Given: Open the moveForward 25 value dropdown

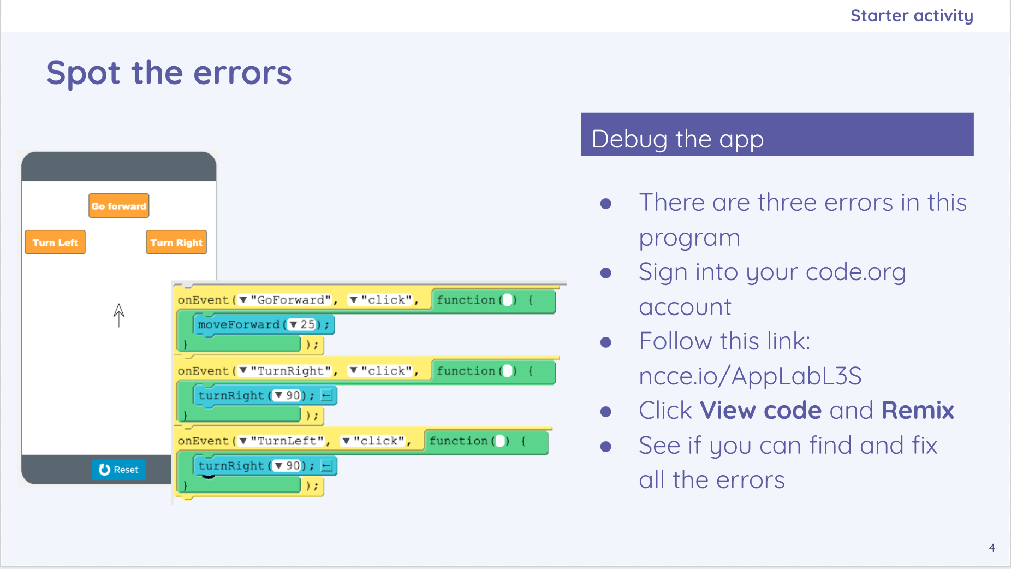Looking at the screenshot, I should (x=294, y=324).
